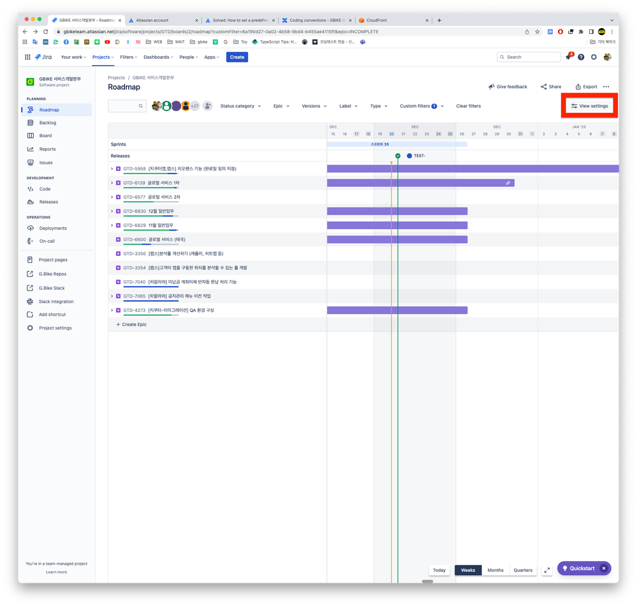Expand epic GTD-5958 row
637x607 pixels.
(x=112, y=169)
